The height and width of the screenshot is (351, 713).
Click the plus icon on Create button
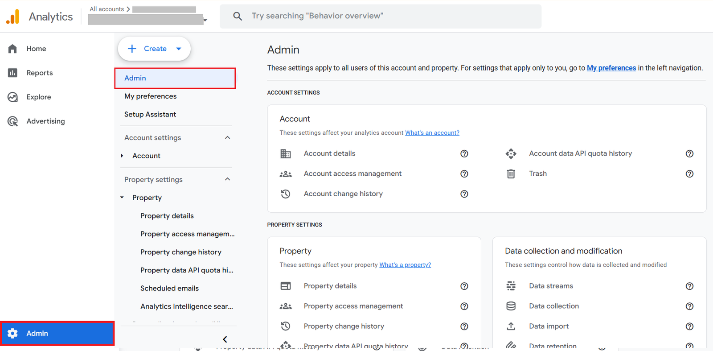pos(132,49)
